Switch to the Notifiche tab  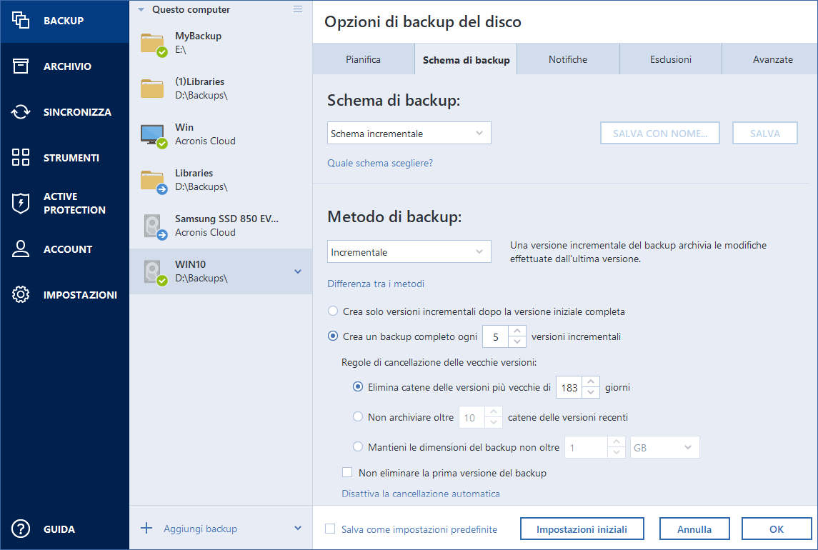[568, 59]
